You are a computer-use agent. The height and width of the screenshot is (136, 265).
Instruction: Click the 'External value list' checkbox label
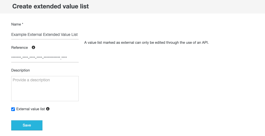pos(31,109)
